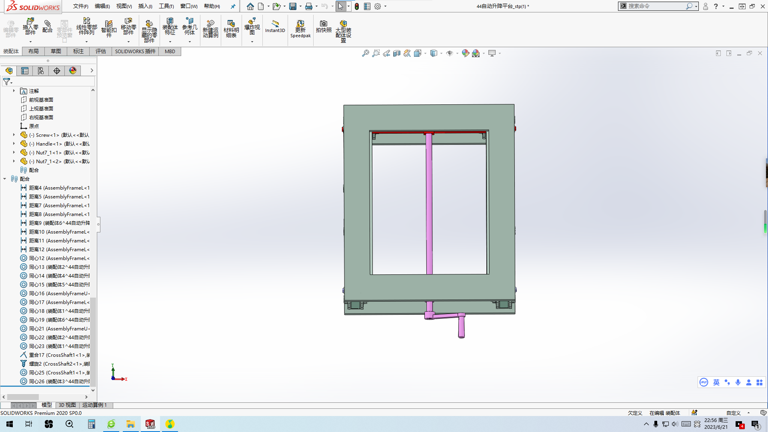Screen dimensions: 768x432
Task: Click the Previous View icon
Action: pos(386,53)
